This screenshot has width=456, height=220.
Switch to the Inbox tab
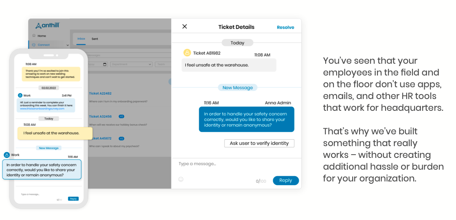[x=81, y=39]
